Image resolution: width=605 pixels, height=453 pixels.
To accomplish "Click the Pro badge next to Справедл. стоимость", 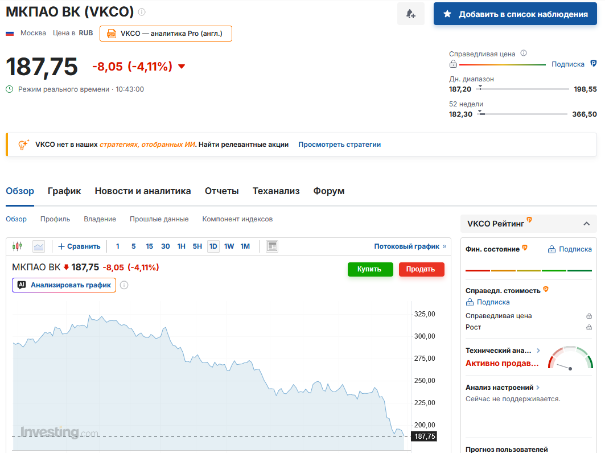I will [x=546, y=289].
